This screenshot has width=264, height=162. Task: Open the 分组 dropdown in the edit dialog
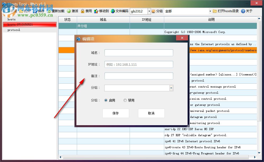[171, 88]
